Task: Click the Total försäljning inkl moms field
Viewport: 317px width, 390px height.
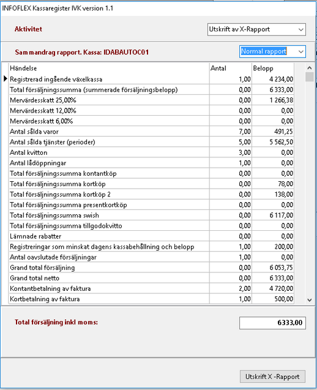Action: [x=272, y=323]
